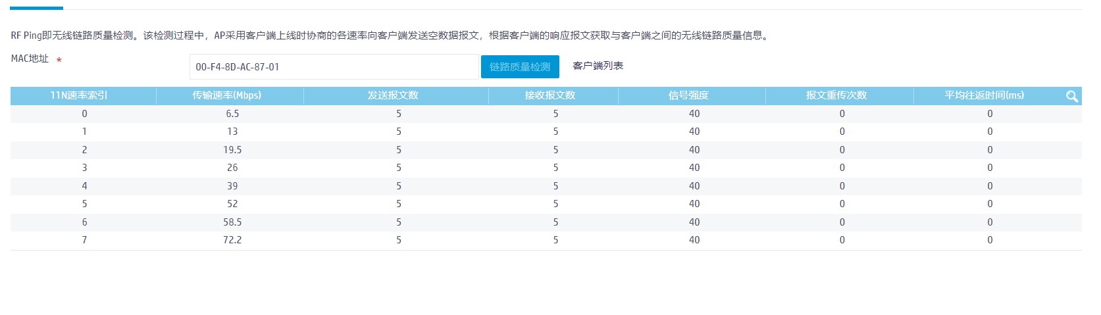The width and height of the screenshot is (1101, 315).
Task: Sort by 11N速率索引 column header
Action: point(79,95)
